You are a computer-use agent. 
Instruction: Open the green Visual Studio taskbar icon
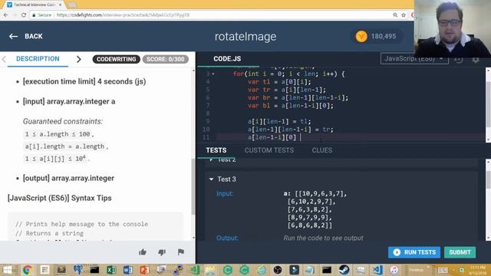pyautogui.click(x=195, y=269)
